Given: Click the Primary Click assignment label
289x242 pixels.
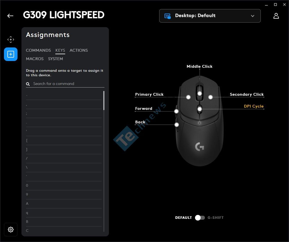Looking at the screenshot, I should [x=149, y=94].
